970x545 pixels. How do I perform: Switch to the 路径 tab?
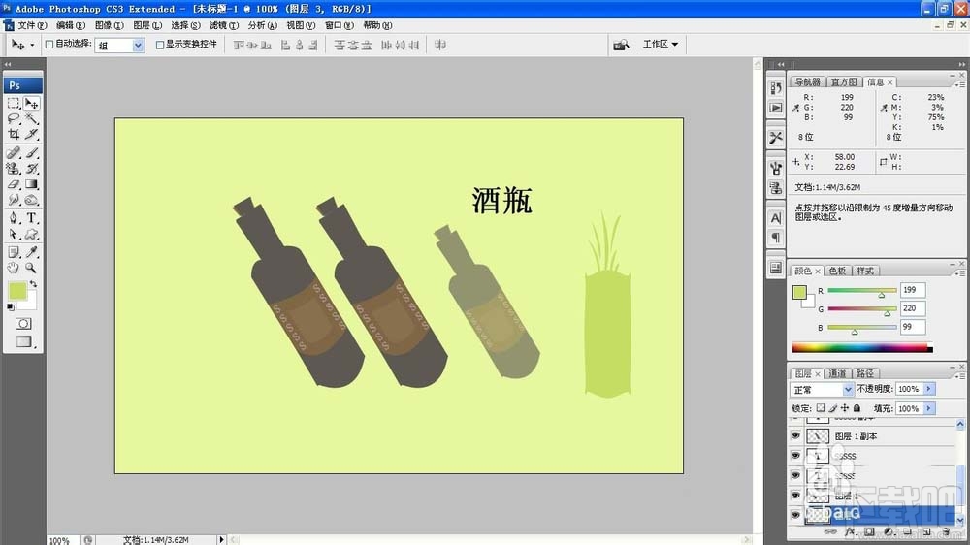tap(865, 373)
